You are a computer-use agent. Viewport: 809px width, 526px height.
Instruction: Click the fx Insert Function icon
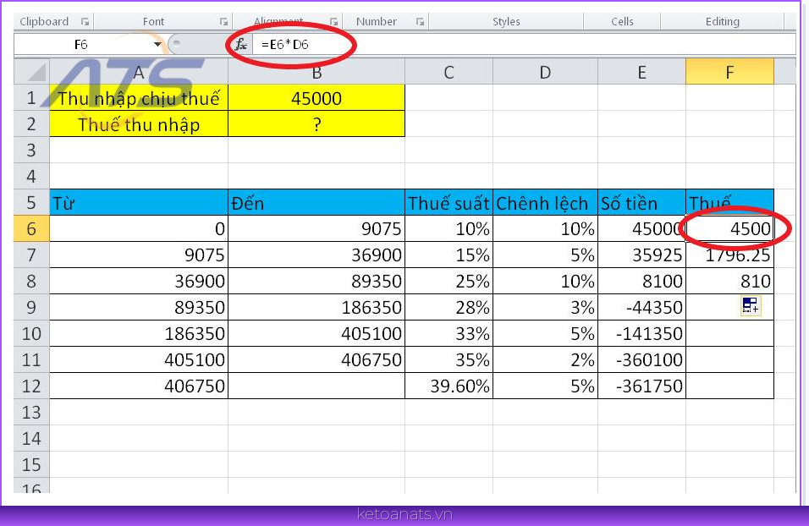pos(241,44)
